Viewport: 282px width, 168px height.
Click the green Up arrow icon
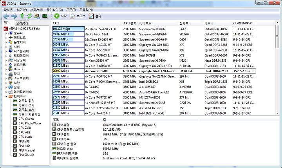click(x=22, y=16)
